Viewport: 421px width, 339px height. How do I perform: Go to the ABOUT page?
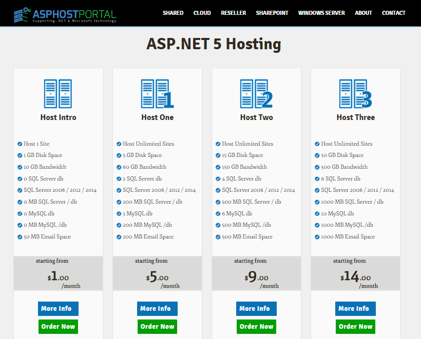(363, 13)
